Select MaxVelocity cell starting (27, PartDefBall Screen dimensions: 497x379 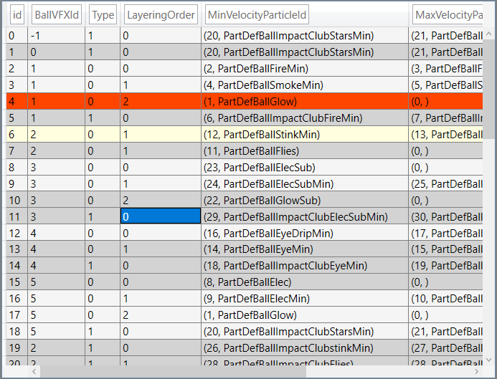(445, 347)
